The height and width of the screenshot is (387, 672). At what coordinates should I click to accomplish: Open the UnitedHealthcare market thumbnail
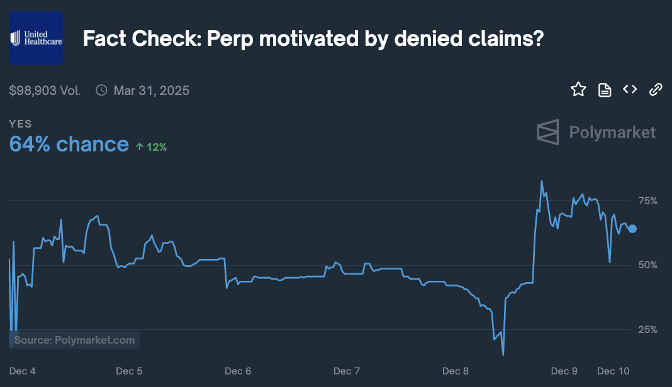(36, 38)
